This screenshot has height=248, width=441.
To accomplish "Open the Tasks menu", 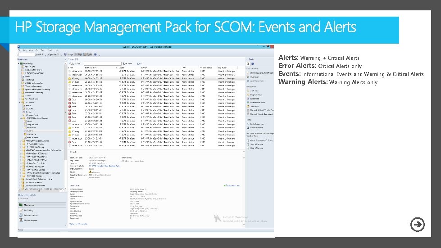I will [43, 50].
